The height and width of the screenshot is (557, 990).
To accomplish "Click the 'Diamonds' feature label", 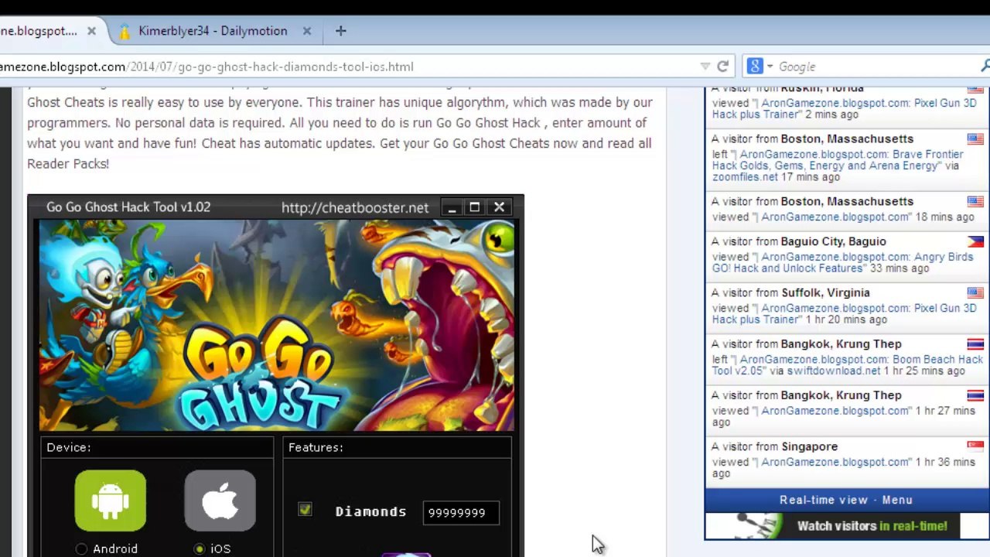I will (370, 511).
